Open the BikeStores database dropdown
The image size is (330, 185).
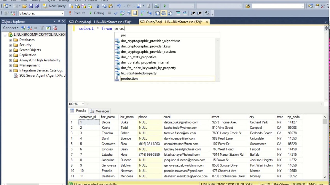click(x=62, y=13)
